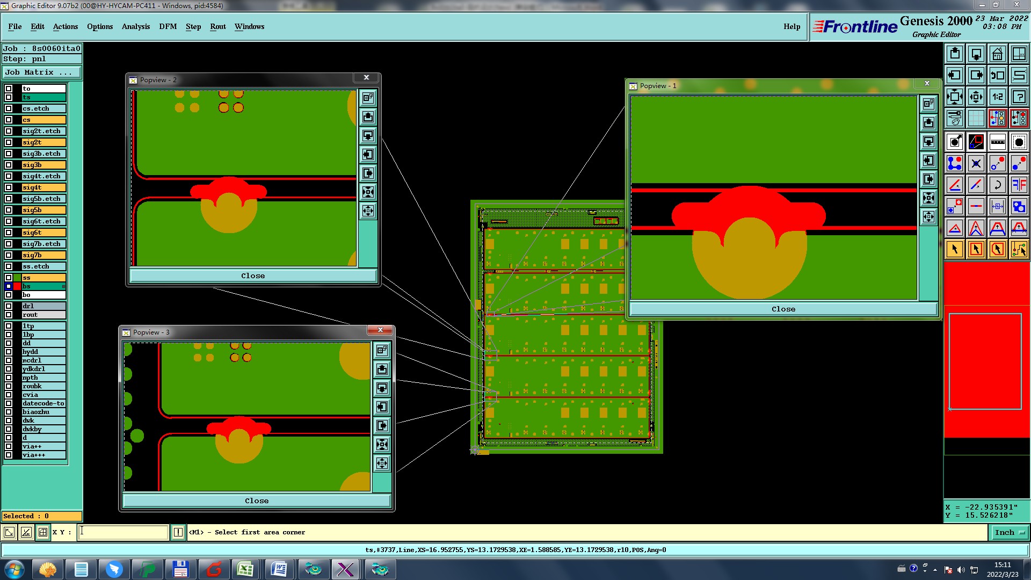Toggle the sig4t layer checkbox
Viewport: 1031px width, 580px height.
(x=9, y=187)
